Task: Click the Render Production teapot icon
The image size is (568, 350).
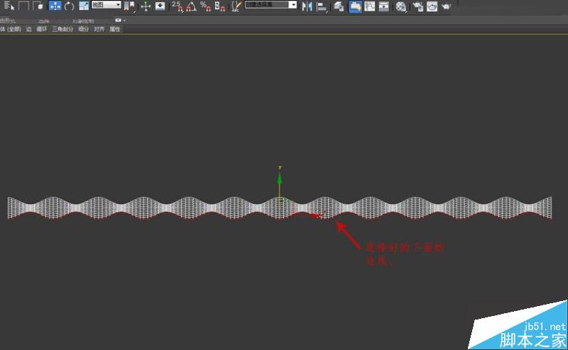Action: [x=447, y=6]
